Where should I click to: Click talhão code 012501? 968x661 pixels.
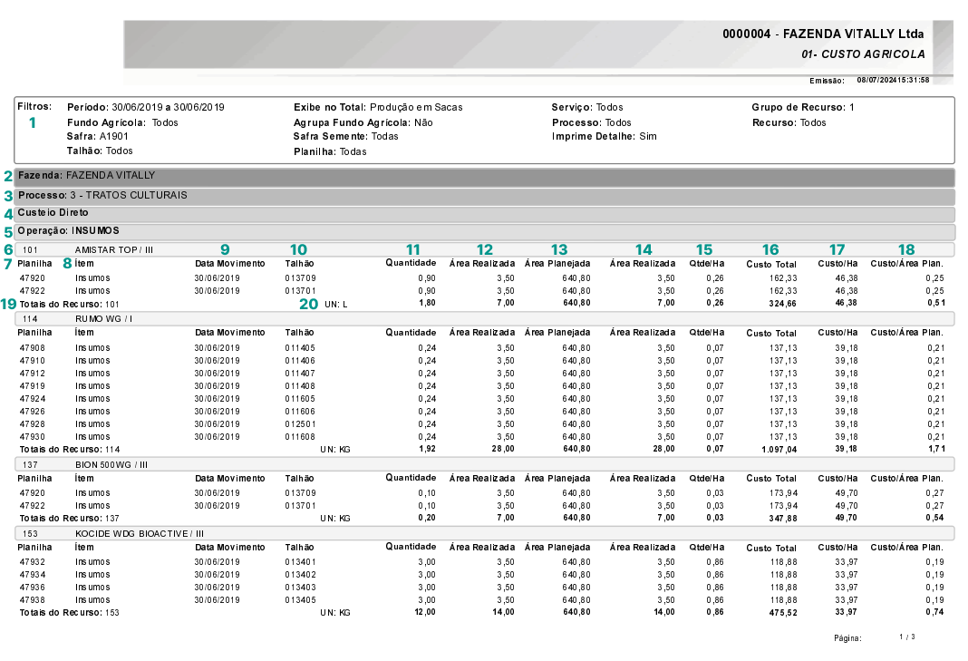pyautogui.click(x=300, y=424)
